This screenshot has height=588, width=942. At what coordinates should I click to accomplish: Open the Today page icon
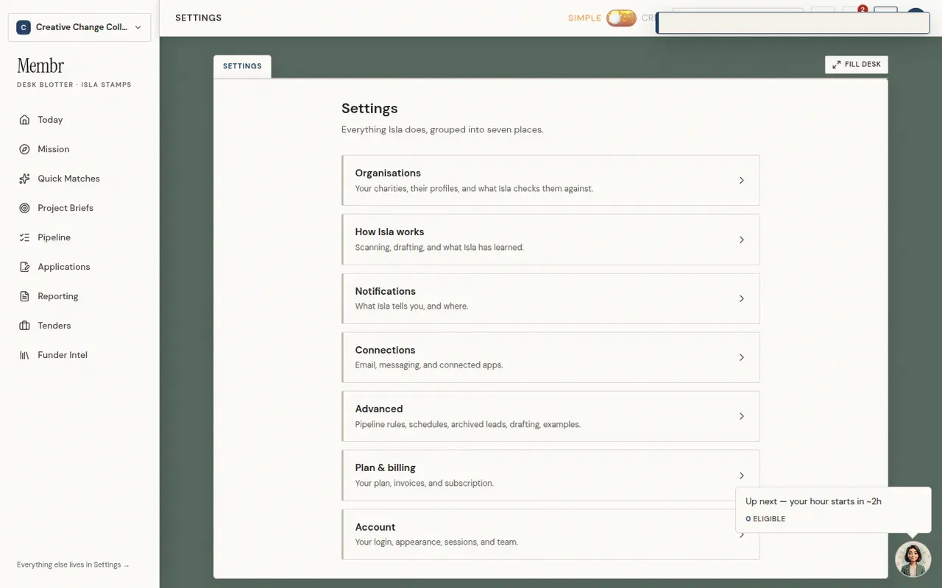pos(24,120)
